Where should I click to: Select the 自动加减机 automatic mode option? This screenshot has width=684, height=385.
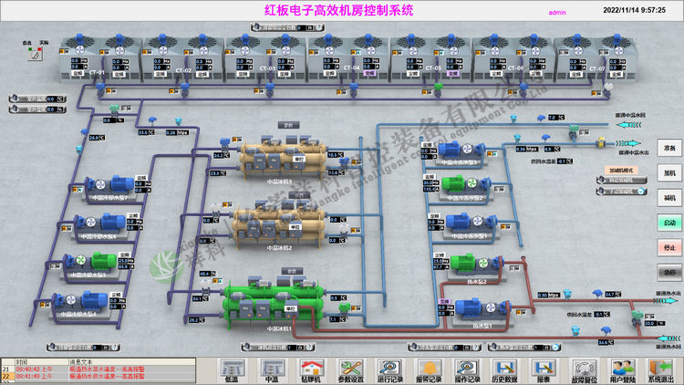pos(619,181)
